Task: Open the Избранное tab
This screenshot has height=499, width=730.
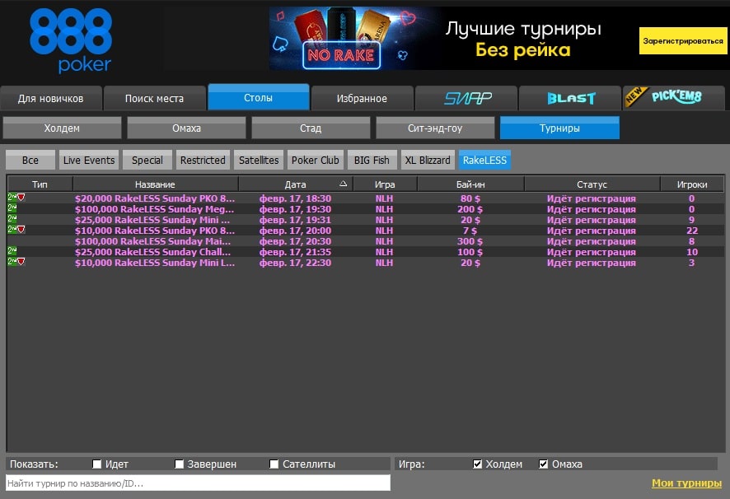Action: pos(362,98)
